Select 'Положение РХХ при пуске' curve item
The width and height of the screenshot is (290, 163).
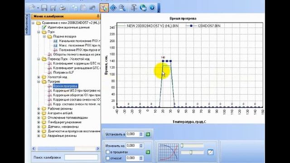80,50
